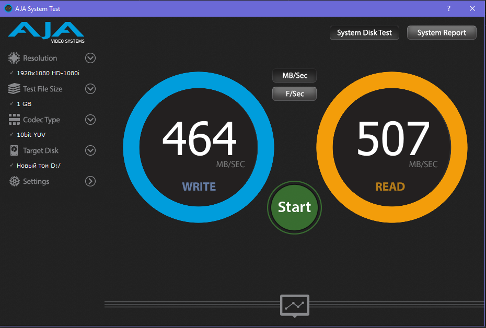Start the disk test
This screenshot has height=328, width=486.
294,207
